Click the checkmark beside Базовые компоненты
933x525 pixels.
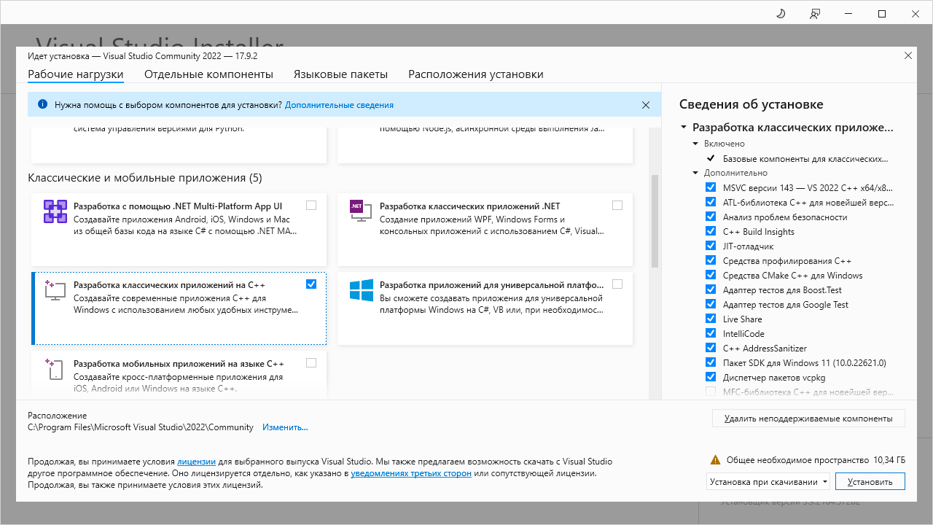click(x=711, y=158)
